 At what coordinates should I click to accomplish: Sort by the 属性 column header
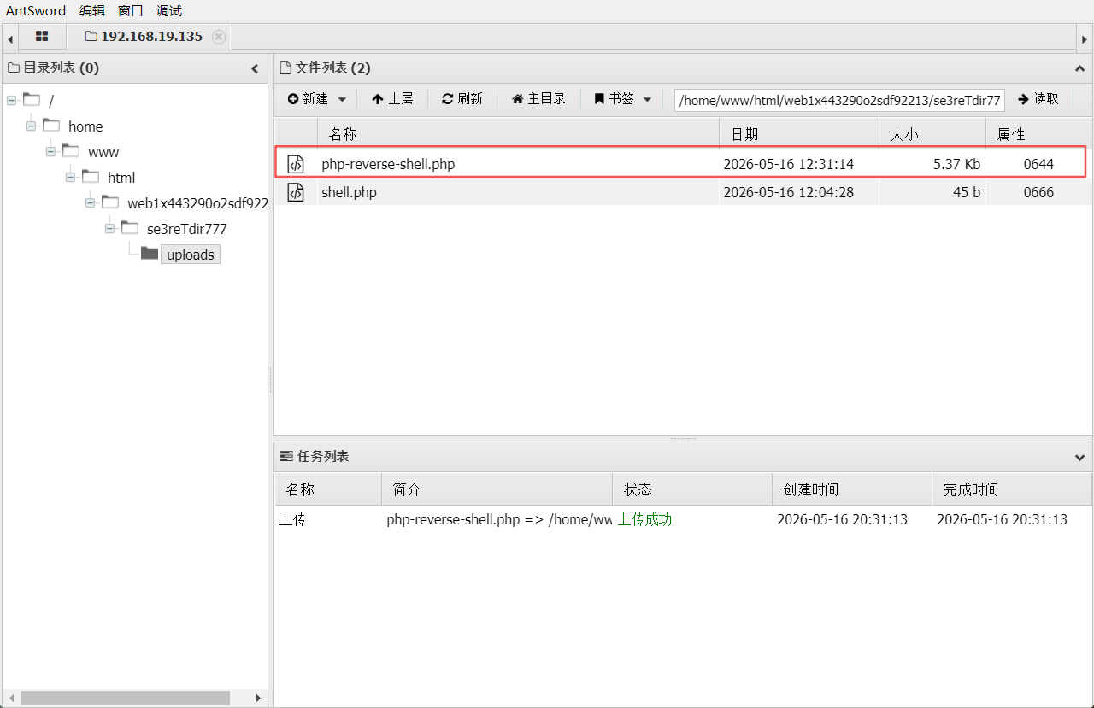click(x=1038, y=134)
